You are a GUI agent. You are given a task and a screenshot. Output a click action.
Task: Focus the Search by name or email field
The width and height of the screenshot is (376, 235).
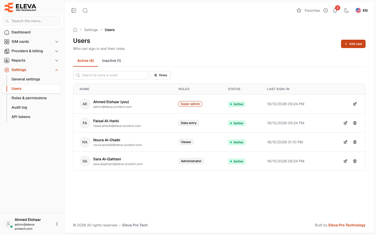pos(111,75)
